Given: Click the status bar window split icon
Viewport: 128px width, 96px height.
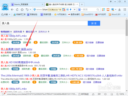Looking at the screenshot, I should tap(112, 94).
